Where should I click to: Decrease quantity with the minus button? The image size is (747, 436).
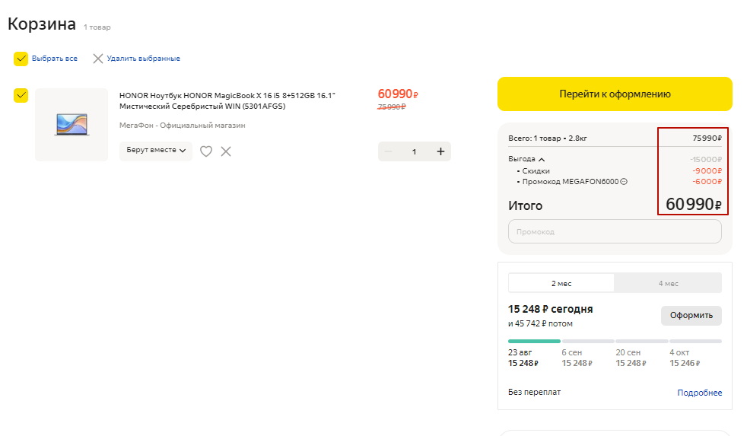coord(388,151)
